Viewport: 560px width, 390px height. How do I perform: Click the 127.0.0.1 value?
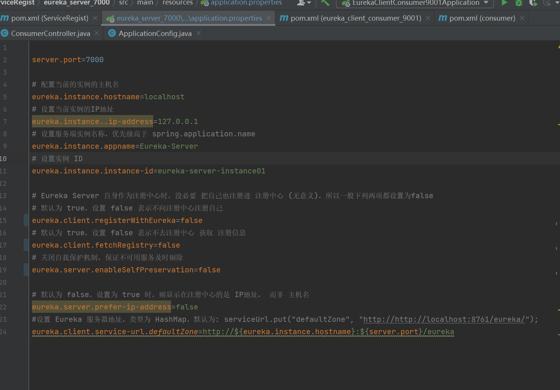coord(178,122)
